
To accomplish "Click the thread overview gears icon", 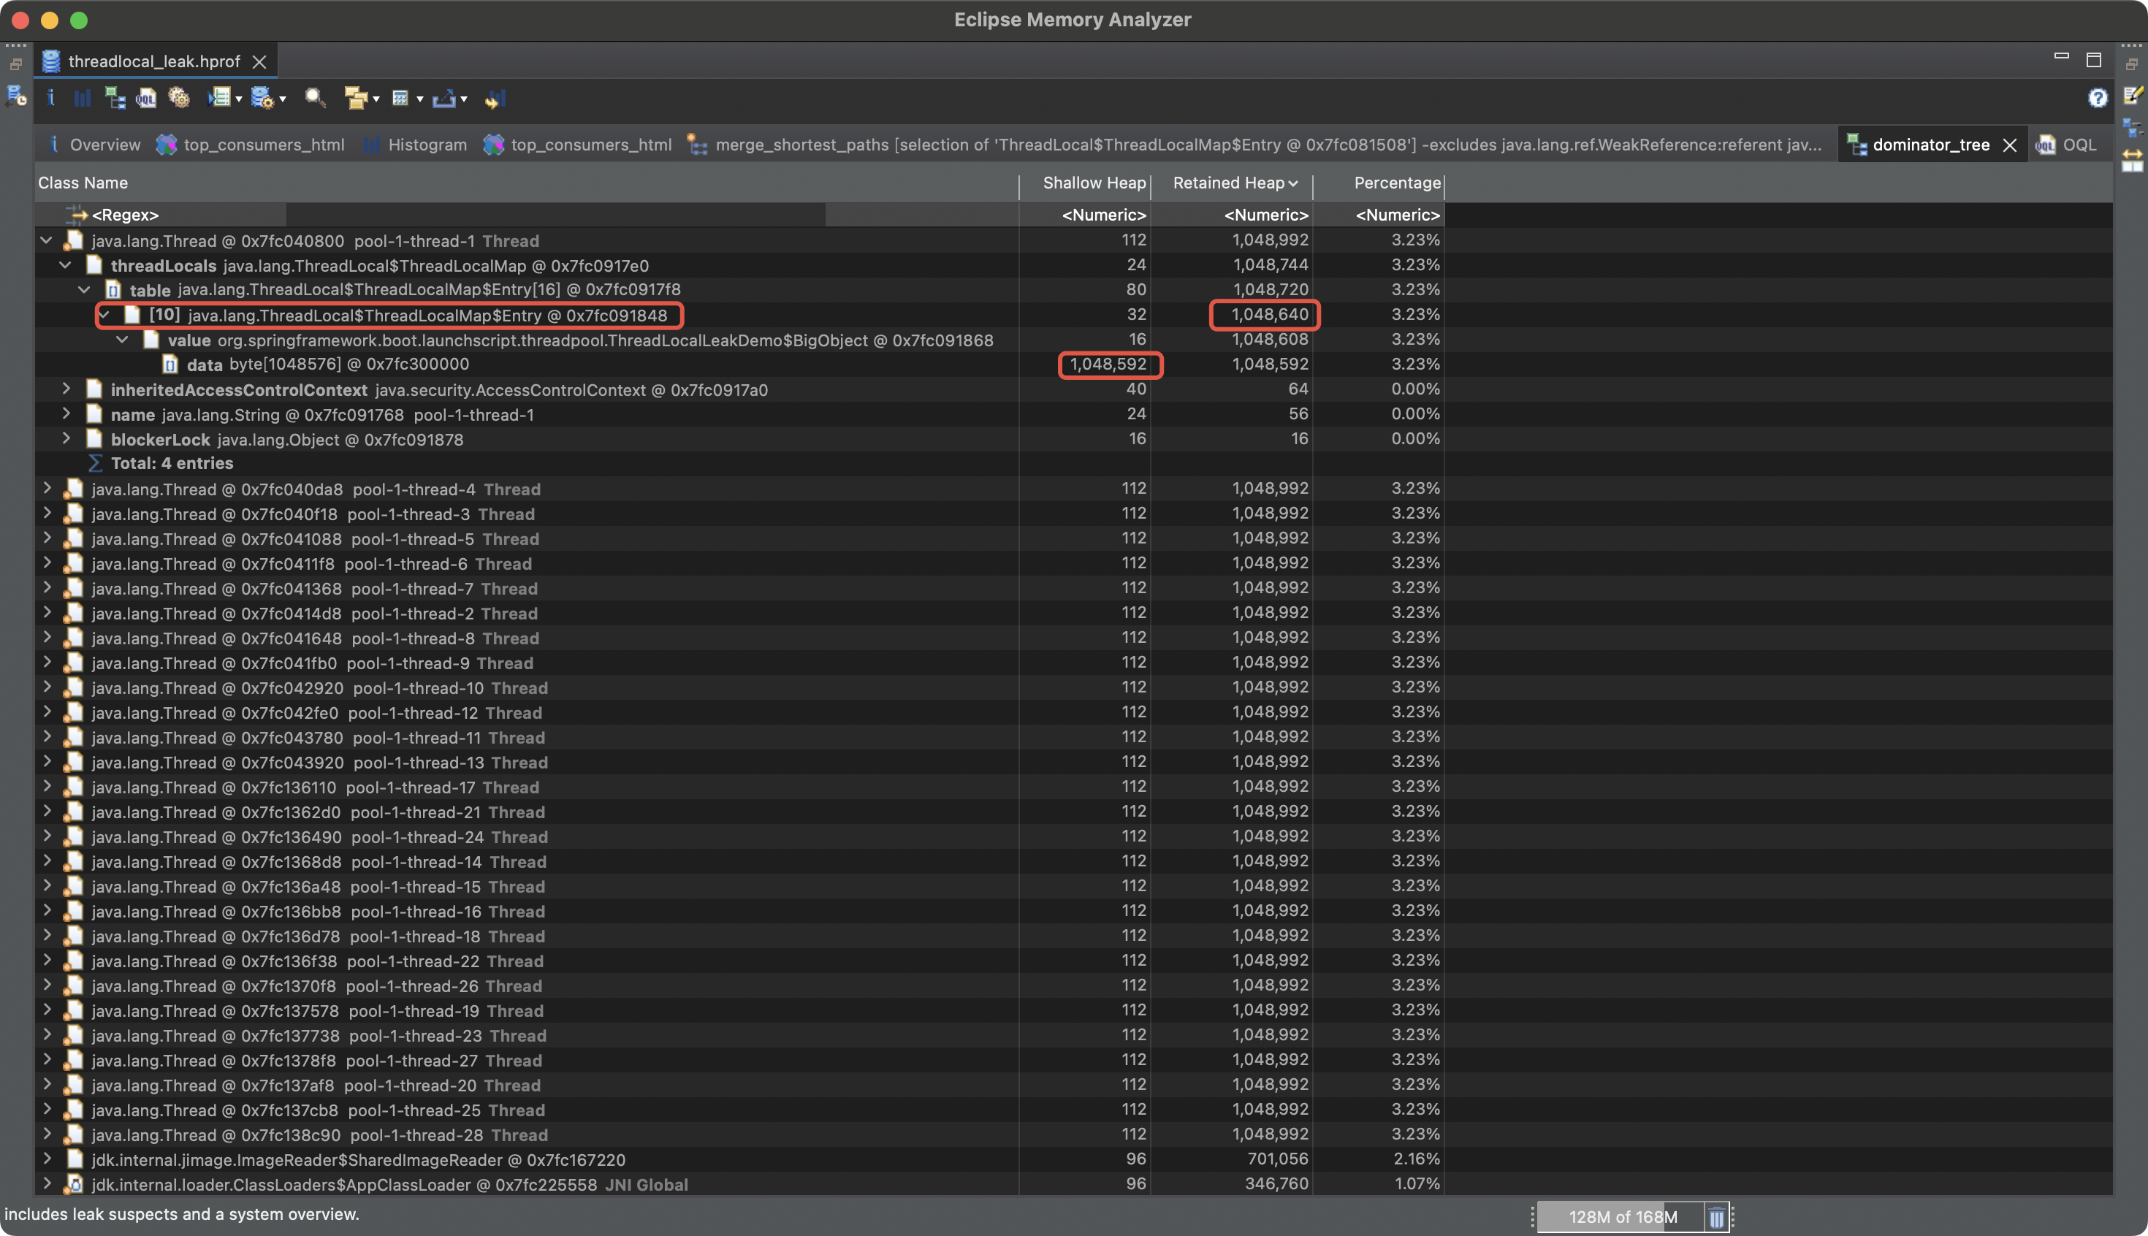I will click(178, 99).
